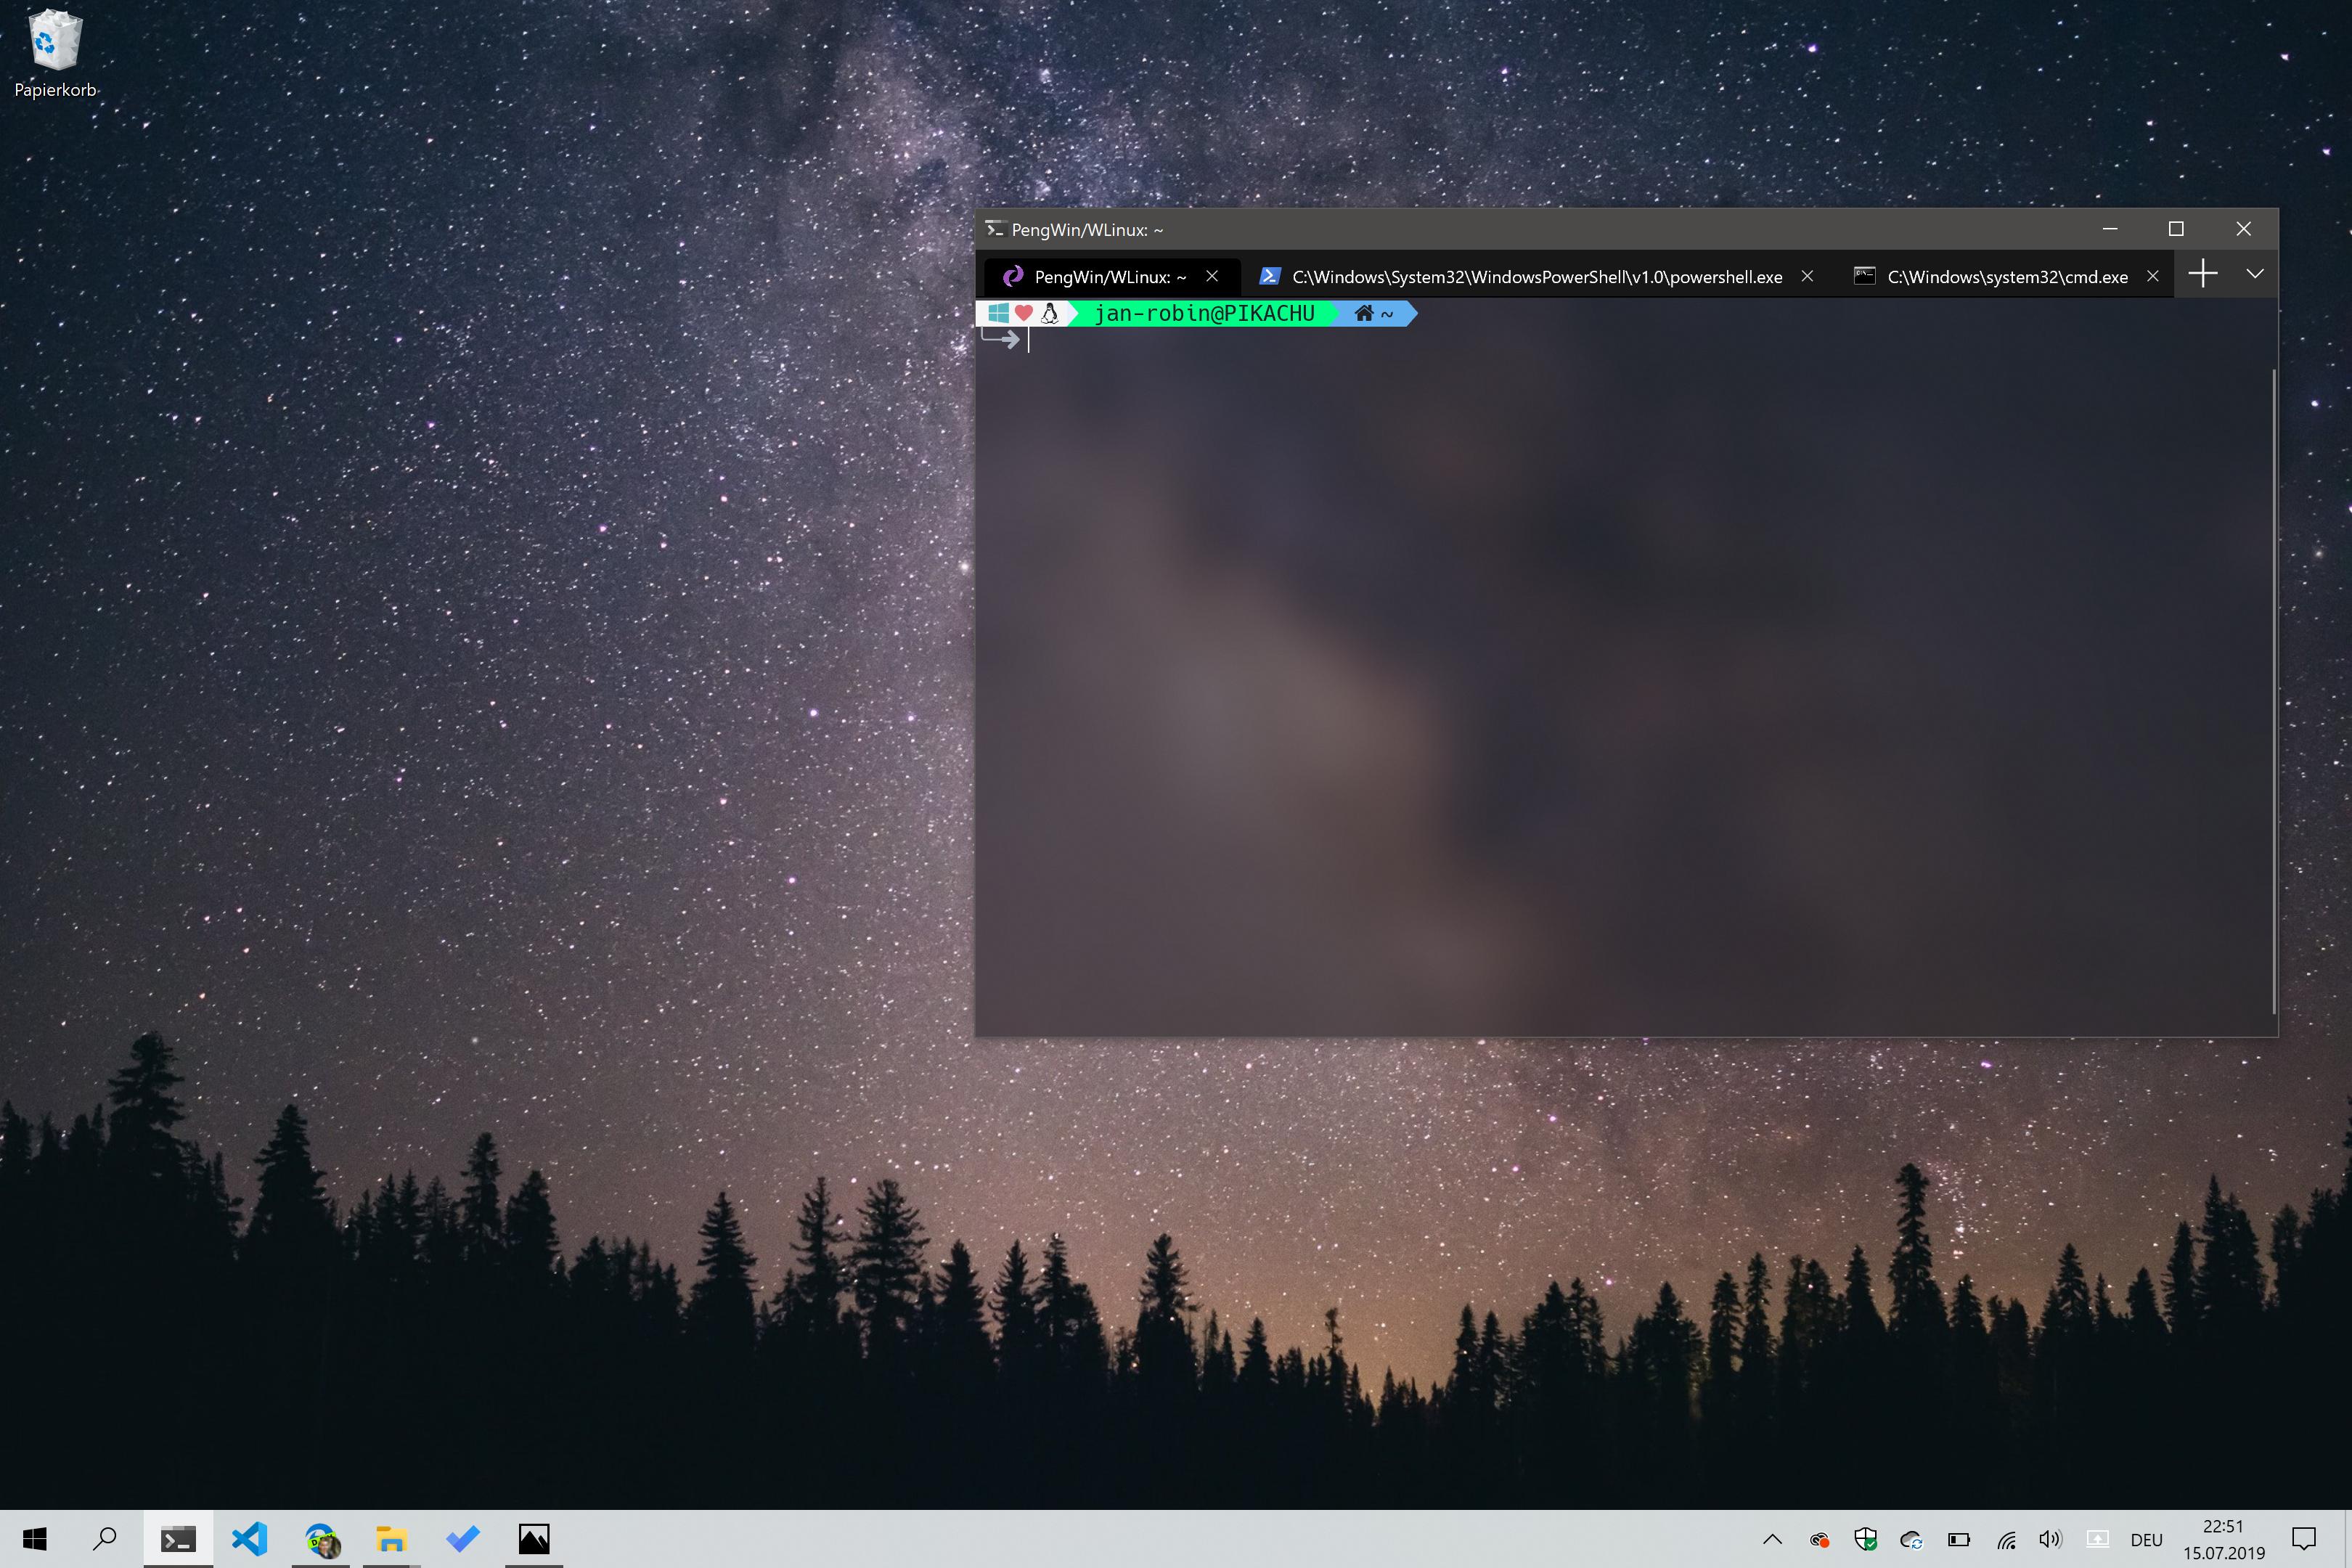Screen dimensions: 2352x1568
Task: Open the clock showing 22:51
Action: point(2223,1539)
